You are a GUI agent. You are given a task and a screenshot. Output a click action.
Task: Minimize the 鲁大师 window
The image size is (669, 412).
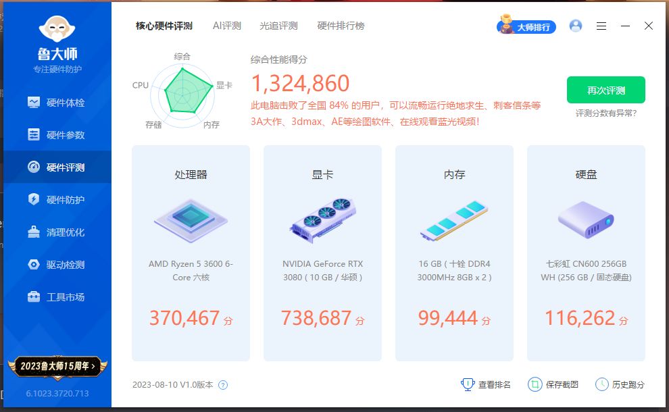point(626,26)
